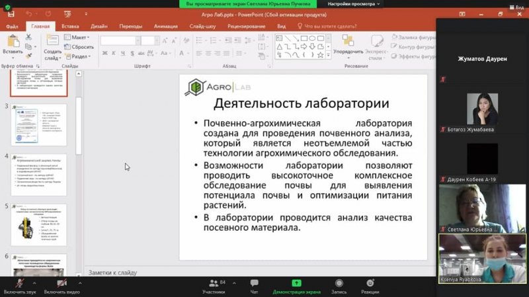Select slide 5 thumbnail in slide panel
This screenshot has width=529, height=297.
pos(39,225)
